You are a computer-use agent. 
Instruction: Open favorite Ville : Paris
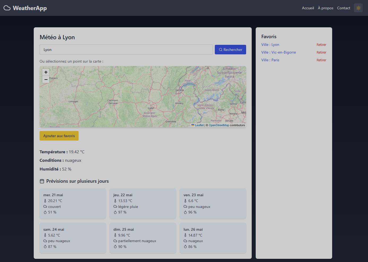pyautogui.click(x=270, y=60)
